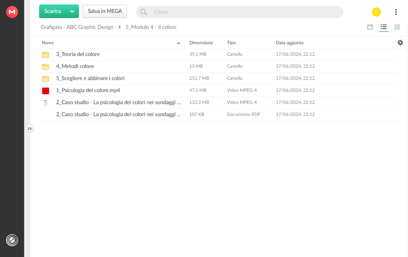Click Salva in MEGA button
Image resolution: width=408 pixels, height=257 pixels.
coord(105,11)
